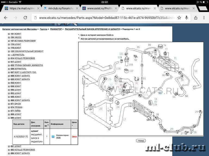The image size is (209, 156).
Task: Expand the 101 ХОМУТ tree node
Action: click(x=9, y=34)
